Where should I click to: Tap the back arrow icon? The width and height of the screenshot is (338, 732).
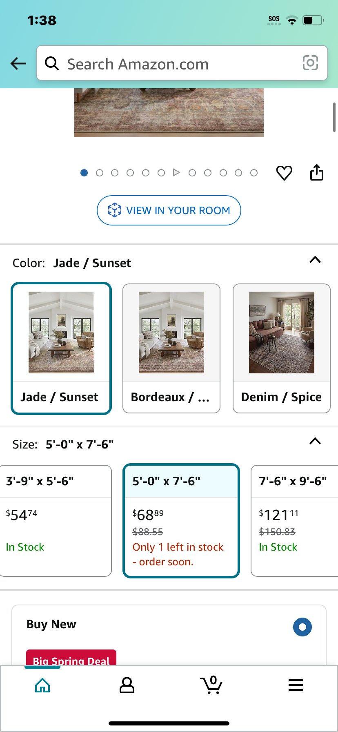click(18, 63)
